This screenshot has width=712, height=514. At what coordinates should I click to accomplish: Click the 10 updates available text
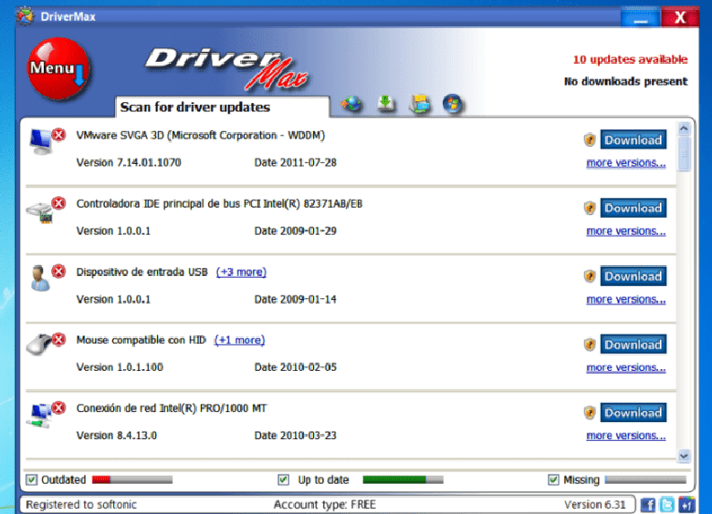click(x=630, y=59)
